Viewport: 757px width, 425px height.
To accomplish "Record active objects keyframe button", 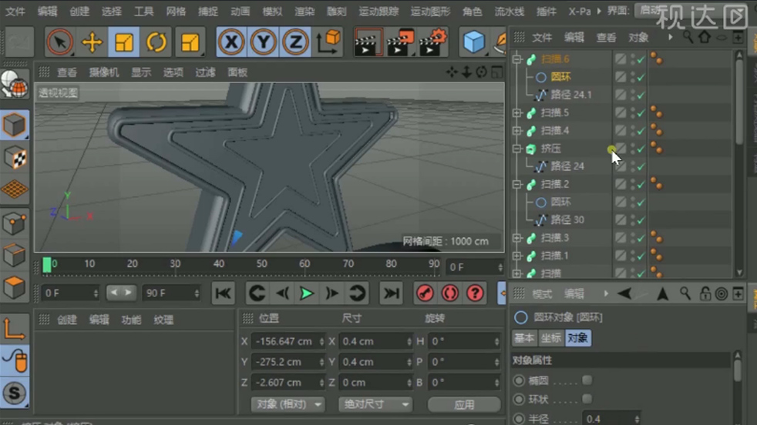I will point(425,293).
